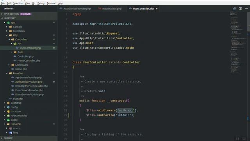Click the 1 UNSAVED badge
This screenshot has height=141, width=250.
tap(26, 14)
